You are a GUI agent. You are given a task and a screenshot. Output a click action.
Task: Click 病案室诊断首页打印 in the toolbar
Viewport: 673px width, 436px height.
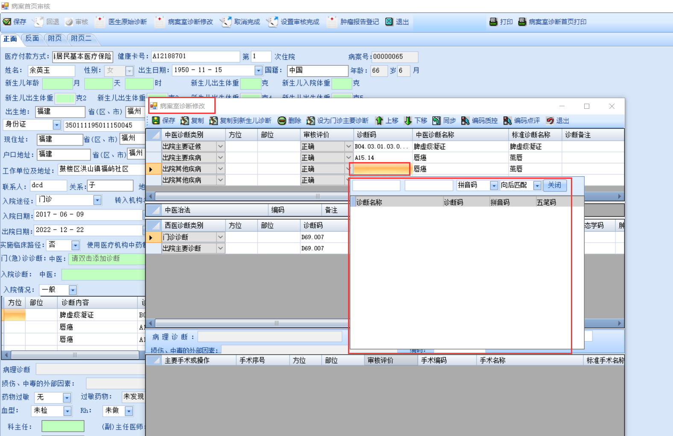(x=553, y=22)
